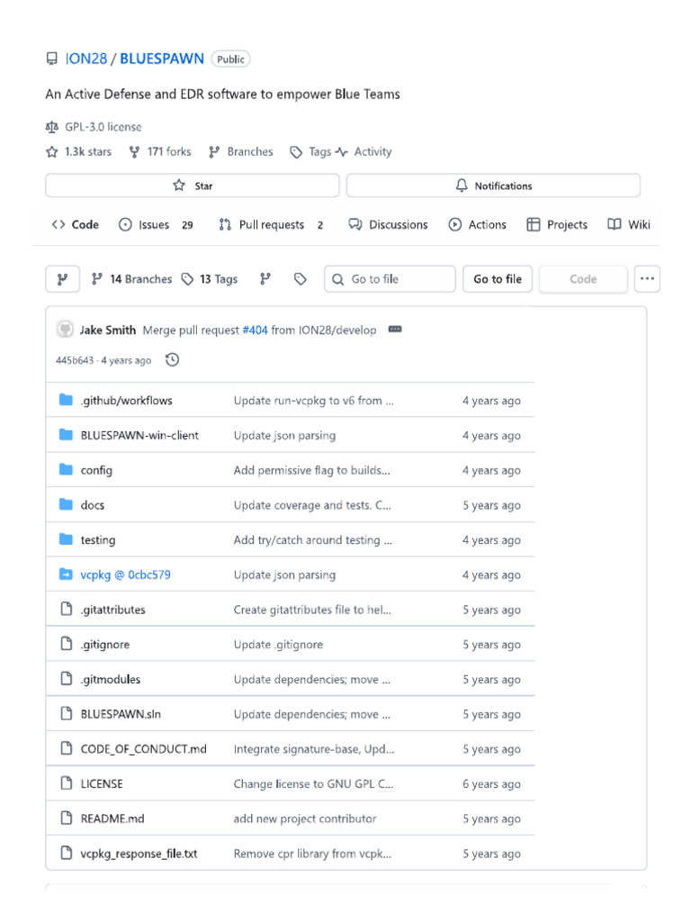This screenshot has width=691, height=922.
Task: Click the submodule folder icon beside vcpkg
Action: tap(66, 574)
